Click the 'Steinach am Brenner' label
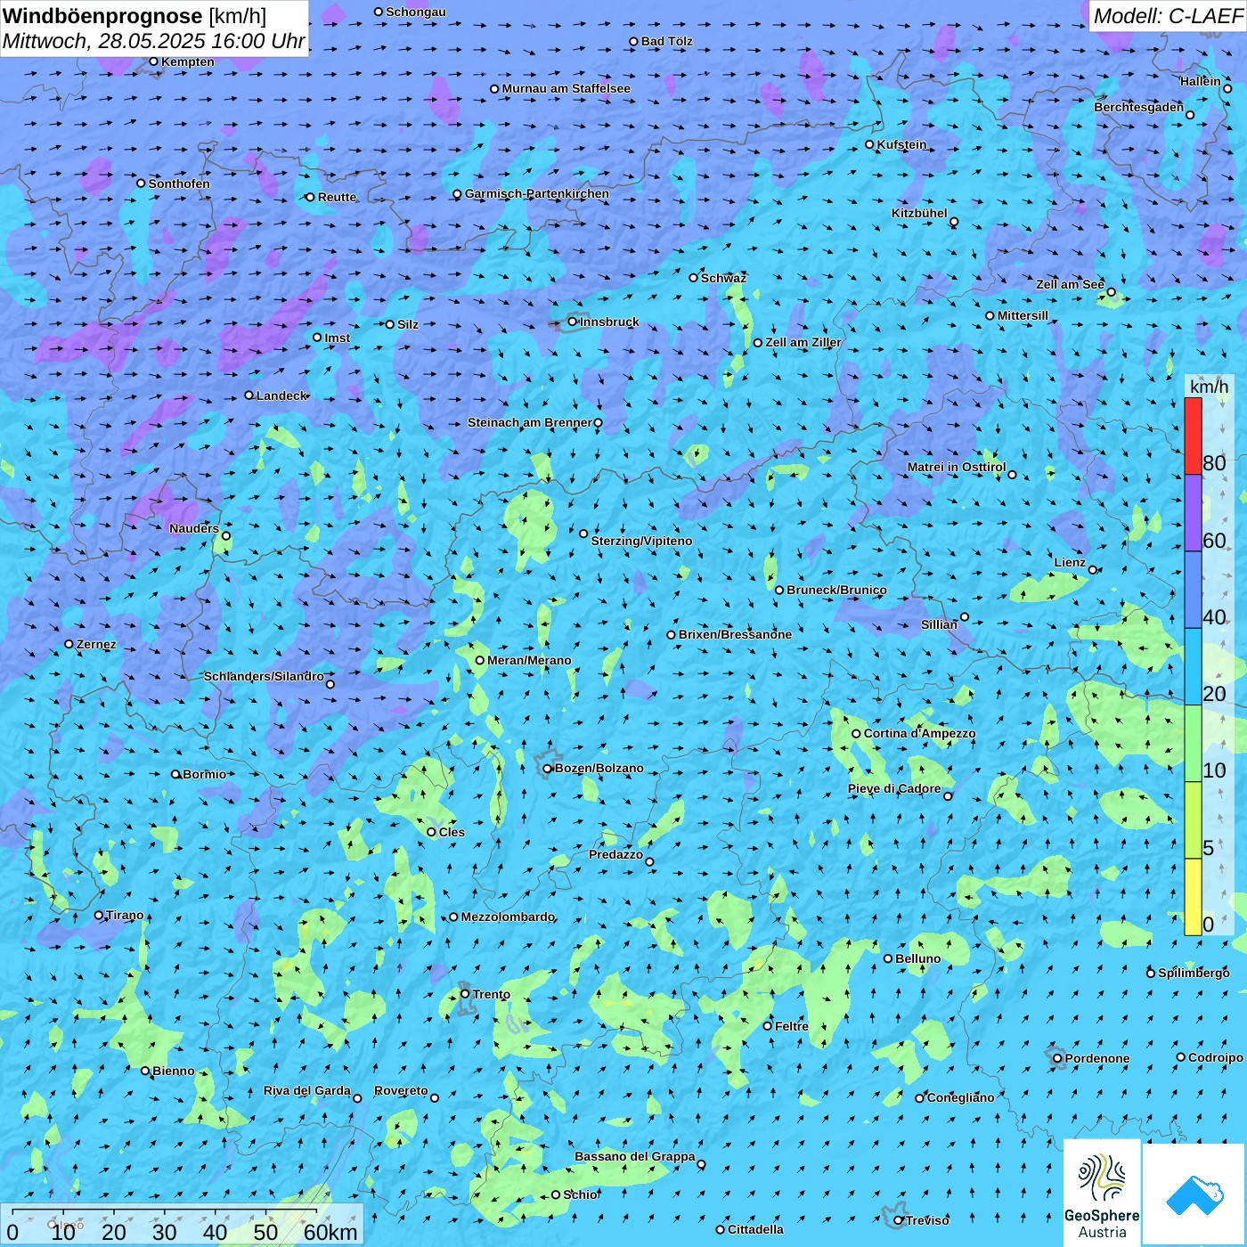The width and height of the screenshot is (1247, 1247). point(529,422)
